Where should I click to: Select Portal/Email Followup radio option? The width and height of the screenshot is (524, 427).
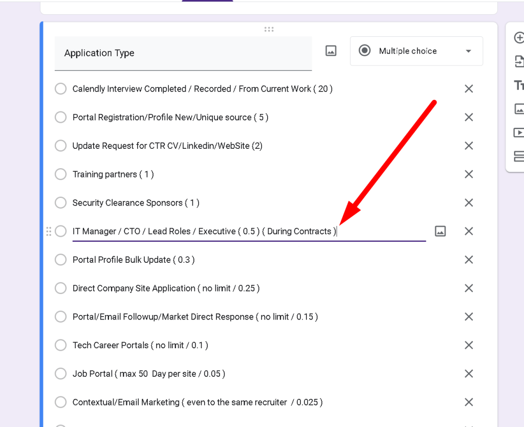(60, 317)
